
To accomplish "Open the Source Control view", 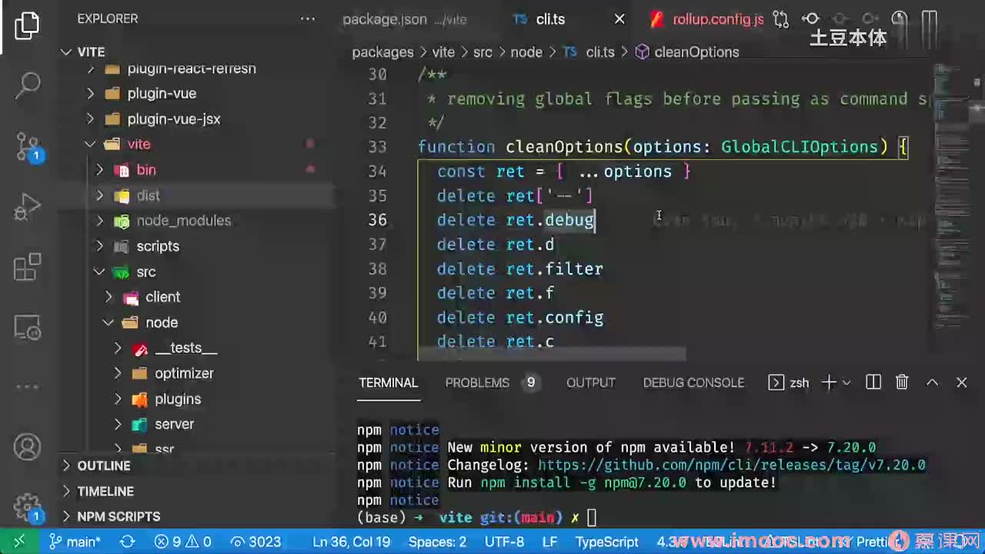I will pos(28,146).
